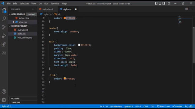Click the orange color swatch on line 27
The width and height of the screenshot is (195, 109).
(65, 78)
